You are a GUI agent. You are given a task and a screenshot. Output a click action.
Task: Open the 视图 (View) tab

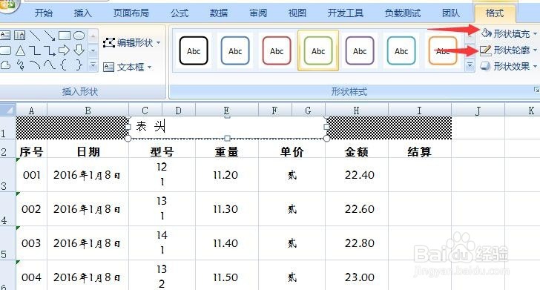297,13
